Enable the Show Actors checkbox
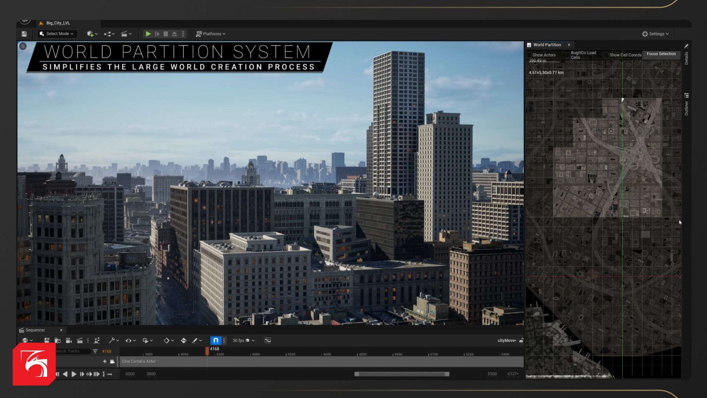 coord(530,55)
